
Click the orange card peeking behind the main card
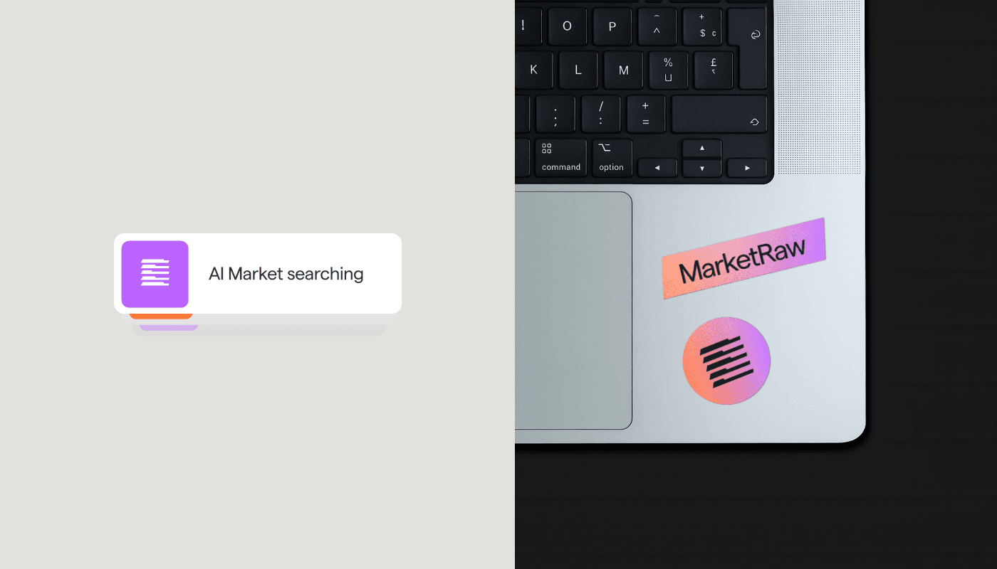(x=161, y=316)
